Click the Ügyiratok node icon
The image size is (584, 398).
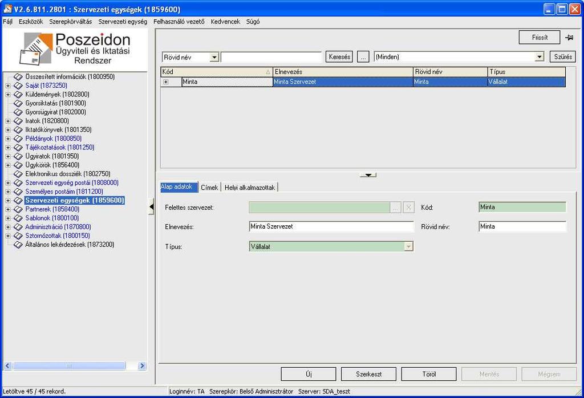pyautogui.click(x=18, y=156)
